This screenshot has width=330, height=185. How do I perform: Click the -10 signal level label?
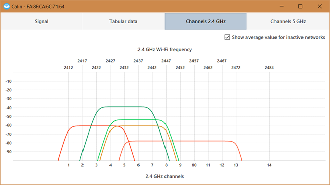pos(9,81)
